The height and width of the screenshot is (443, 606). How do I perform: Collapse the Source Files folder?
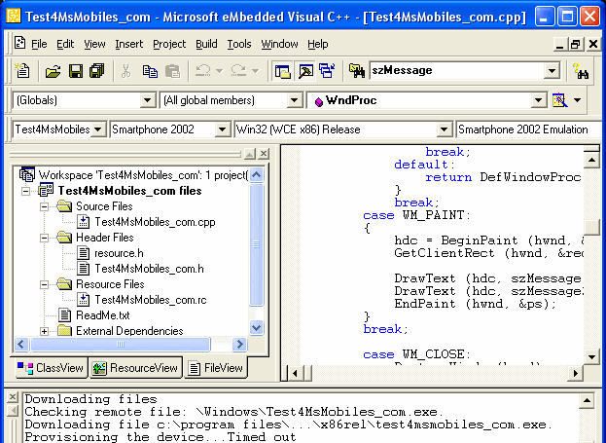tap(45, 206)
